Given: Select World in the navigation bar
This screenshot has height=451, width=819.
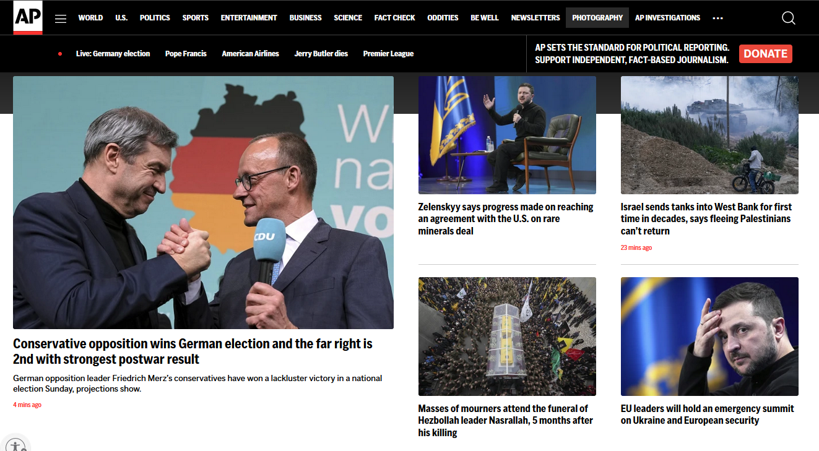Looking at the screenshot, I should click(90, 18).
